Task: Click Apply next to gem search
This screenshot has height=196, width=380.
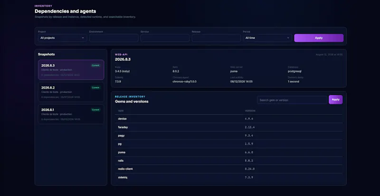Action: [x=336, y=100]
